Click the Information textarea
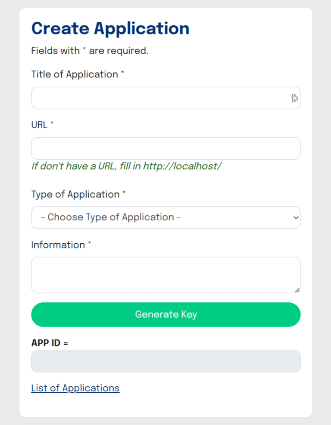Viewport: 331px width, 425px height. coord(166,274)
